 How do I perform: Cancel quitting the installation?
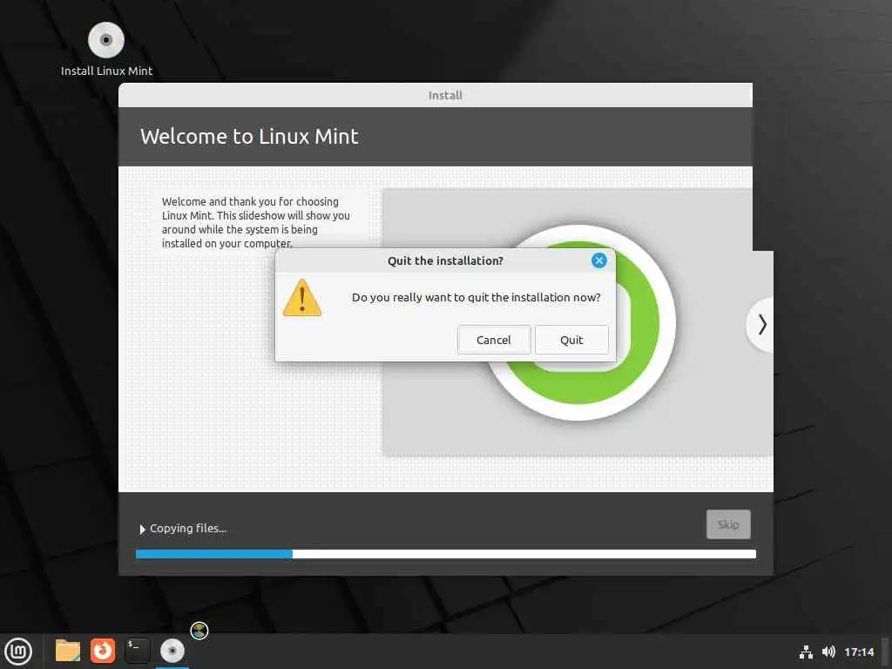coord(493,340)
